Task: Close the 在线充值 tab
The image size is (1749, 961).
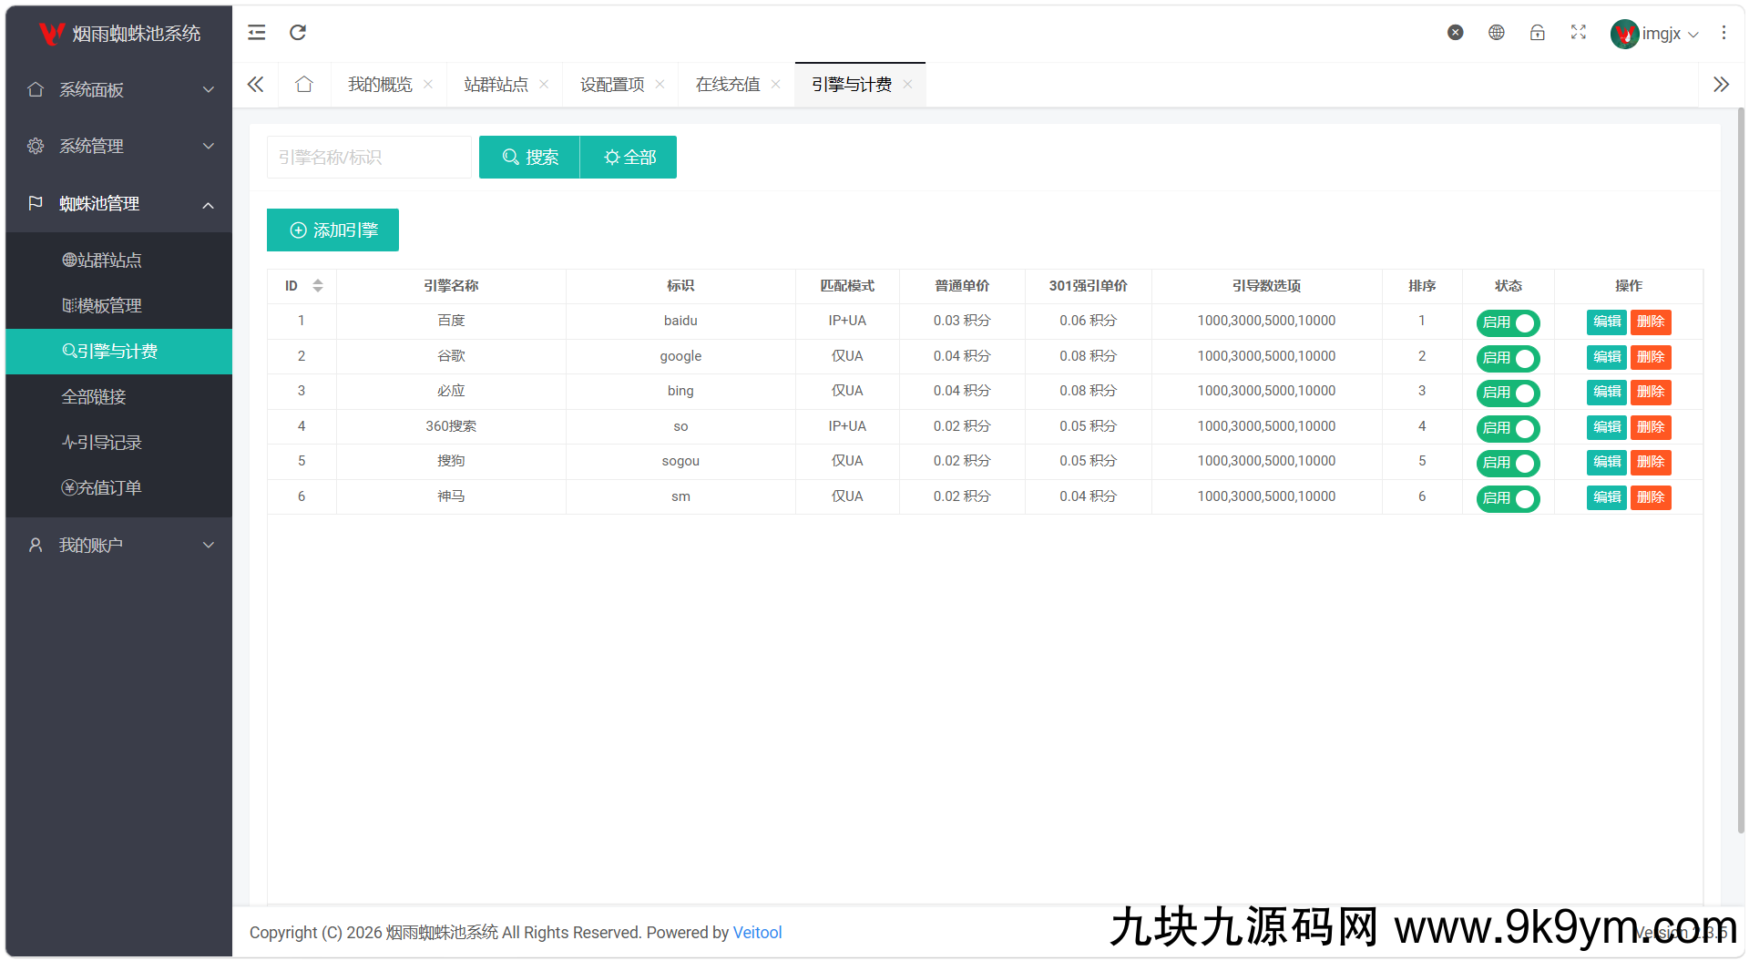Action: coord(775,85)
